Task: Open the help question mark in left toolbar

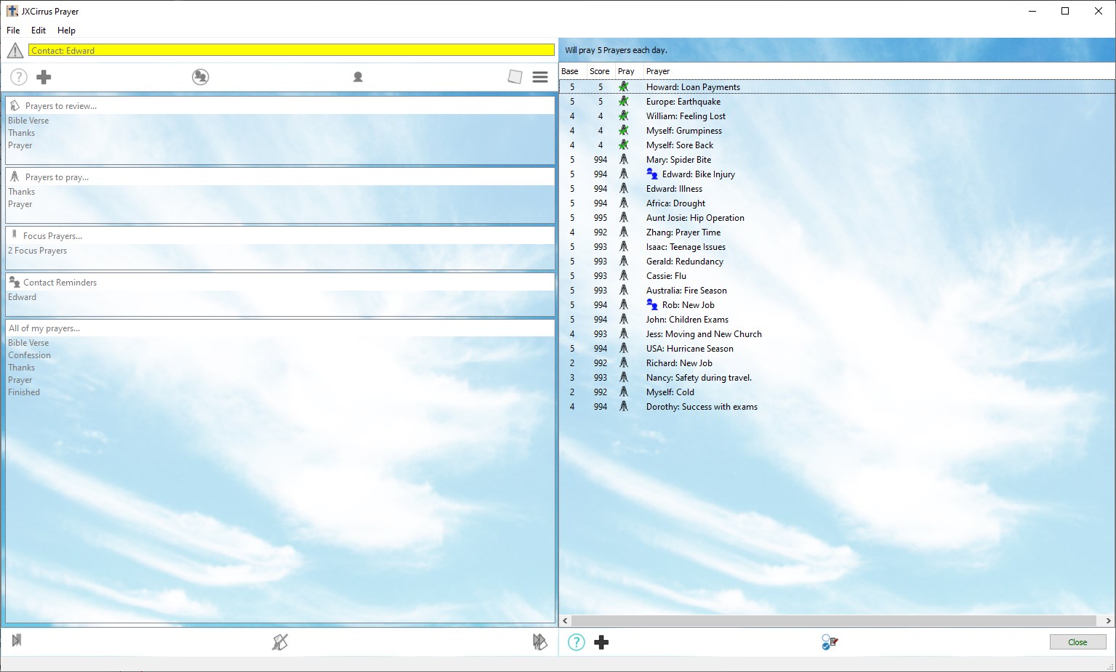Action: tap(19, 77)
